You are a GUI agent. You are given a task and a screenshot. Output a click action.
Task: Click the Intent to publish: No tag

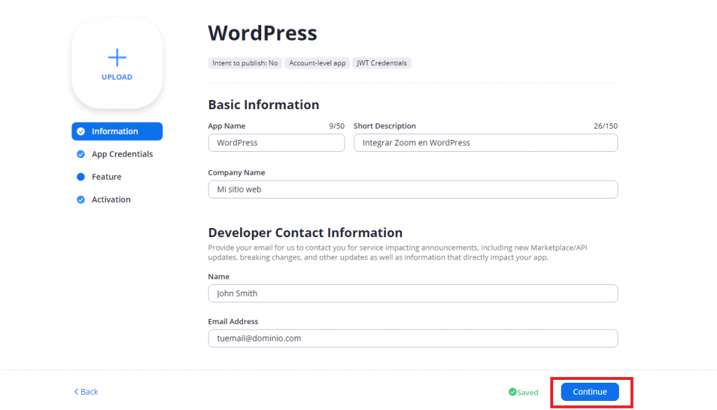(245, 63)
